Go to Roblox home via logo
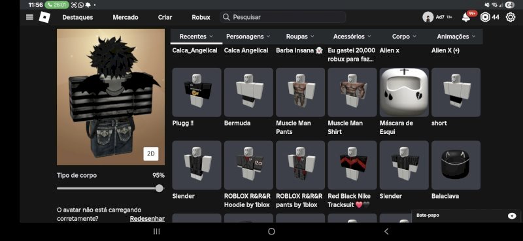 (x=44, y=17)
